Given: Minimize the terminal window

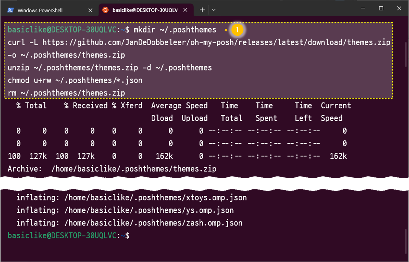Looking at the screenshot, I should pyautogui.click(x=363, y=8).
